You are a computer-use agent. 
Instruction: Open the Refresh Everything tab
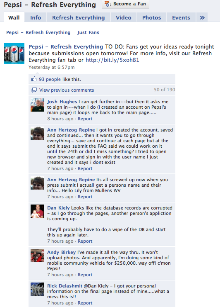[x=79, y=17]
